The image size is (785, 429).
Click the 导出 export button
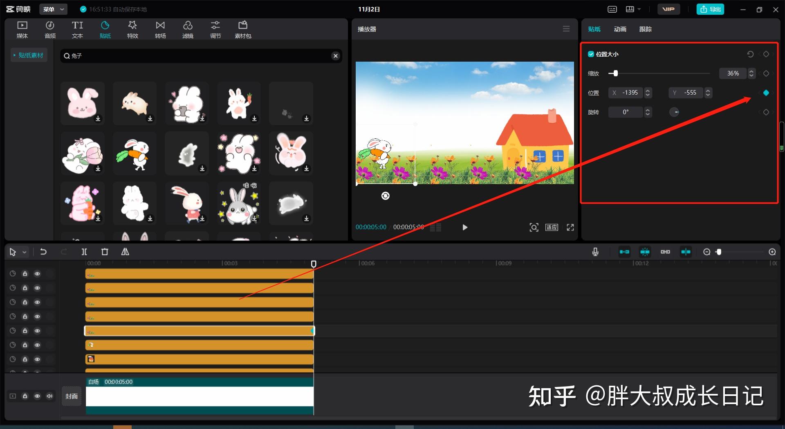click(710, 9)
